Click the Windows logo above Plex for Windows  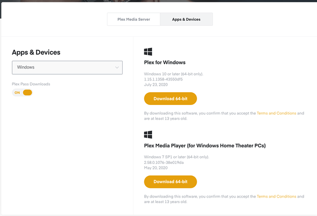click(148, 52)
